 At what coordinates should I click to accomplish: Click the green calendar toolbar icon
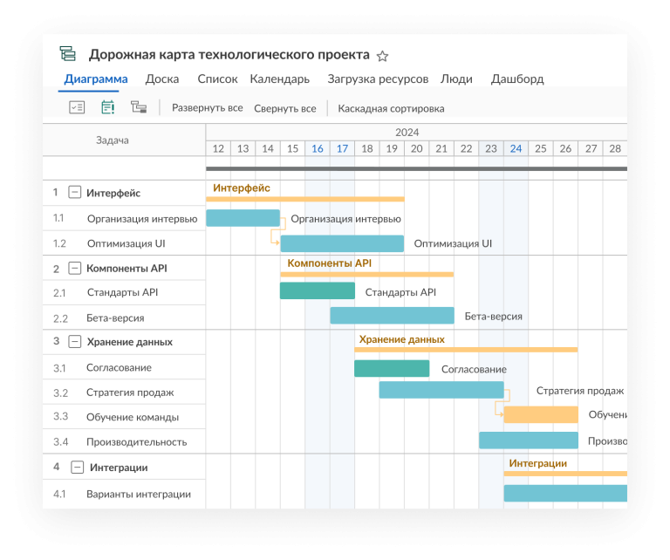click(x=108, y=108)
